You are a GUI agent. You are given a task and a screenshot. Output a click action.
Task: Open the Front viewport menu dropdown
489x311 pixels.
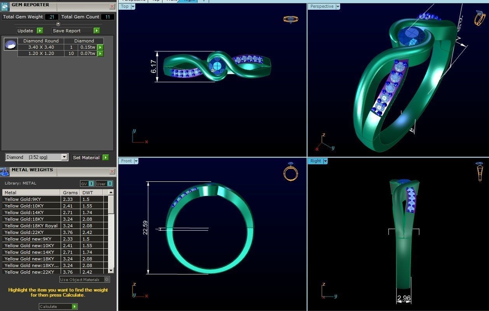[136, 161]
